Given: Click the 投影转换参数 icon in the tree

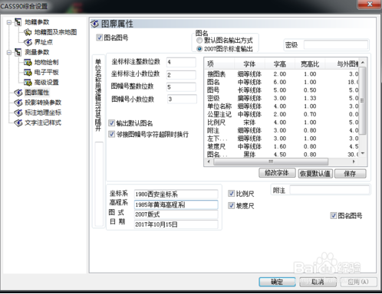Looking at the screenshot, I should (x=18, y=103).
